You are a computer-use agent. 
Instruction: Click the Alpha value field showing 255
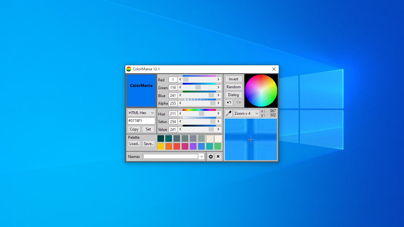[173, 103]
